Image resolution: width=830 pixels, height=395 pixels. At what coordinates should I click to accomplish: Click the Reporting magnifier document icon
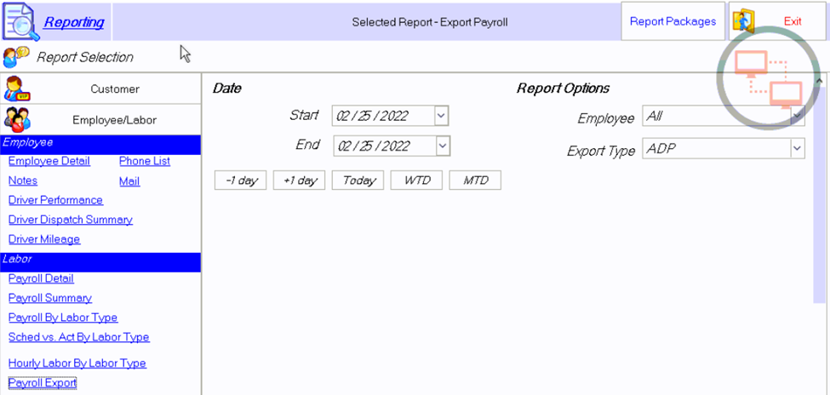(21, 22)
